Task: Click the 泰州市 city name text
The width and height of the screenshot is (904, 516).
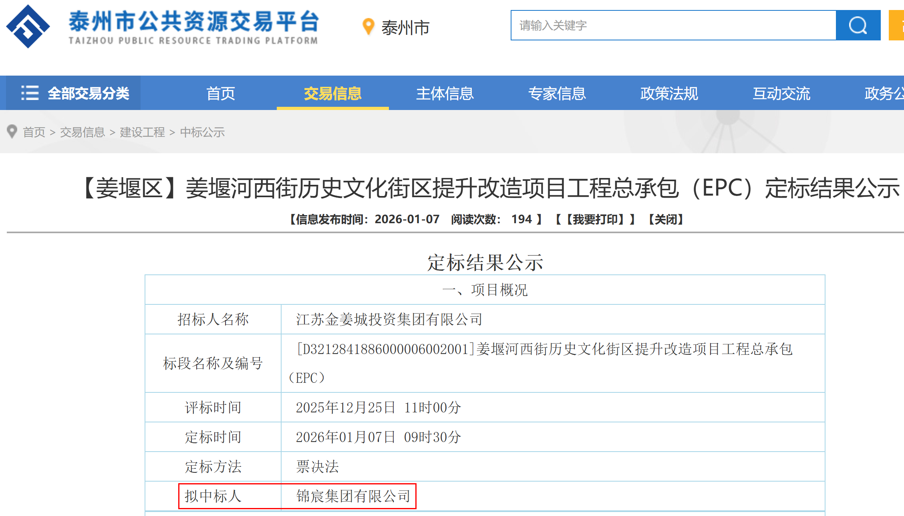Action: 405,28
